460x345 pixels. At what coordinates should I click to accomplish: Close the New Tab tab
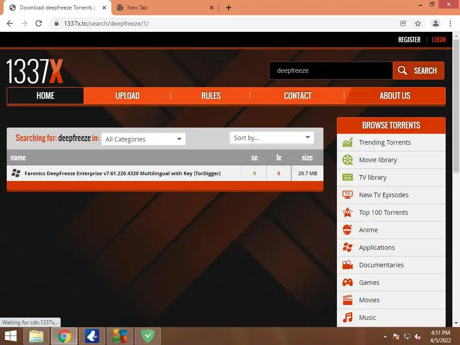pyautogui.click(x=211, y=8)
